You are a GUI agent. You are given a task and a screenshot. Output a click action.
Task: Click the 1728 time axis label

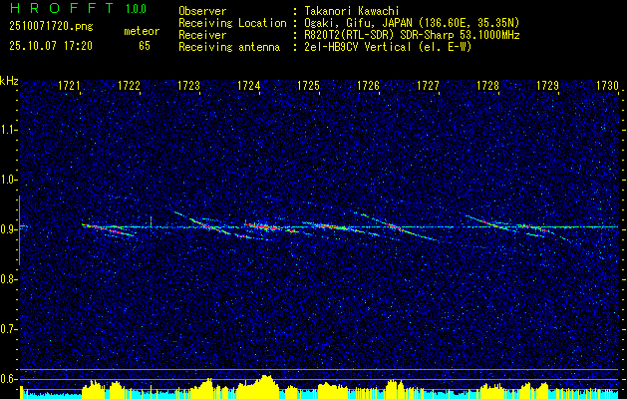(x=488, y=86)
